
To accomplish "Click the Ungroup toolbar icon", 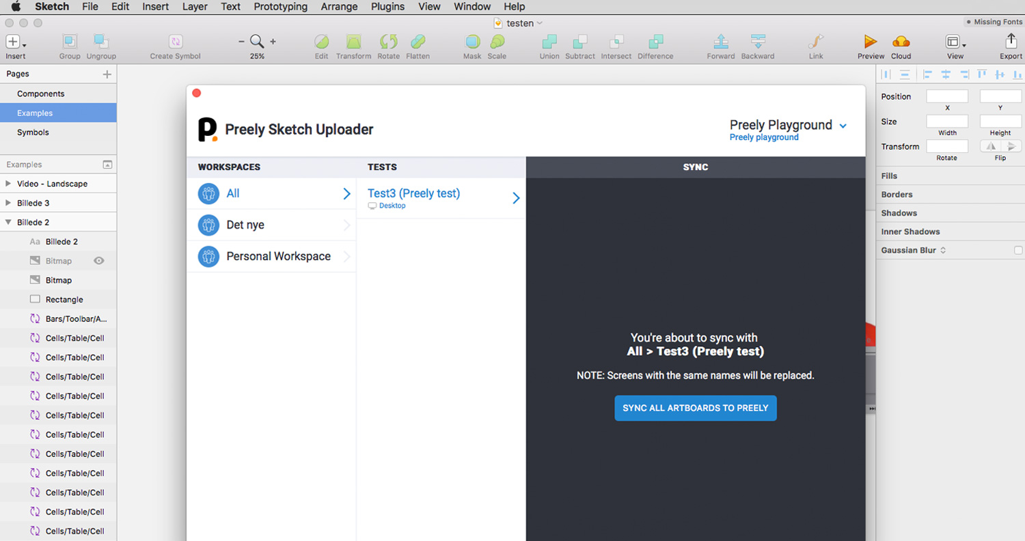I will [x=101, y=42].
